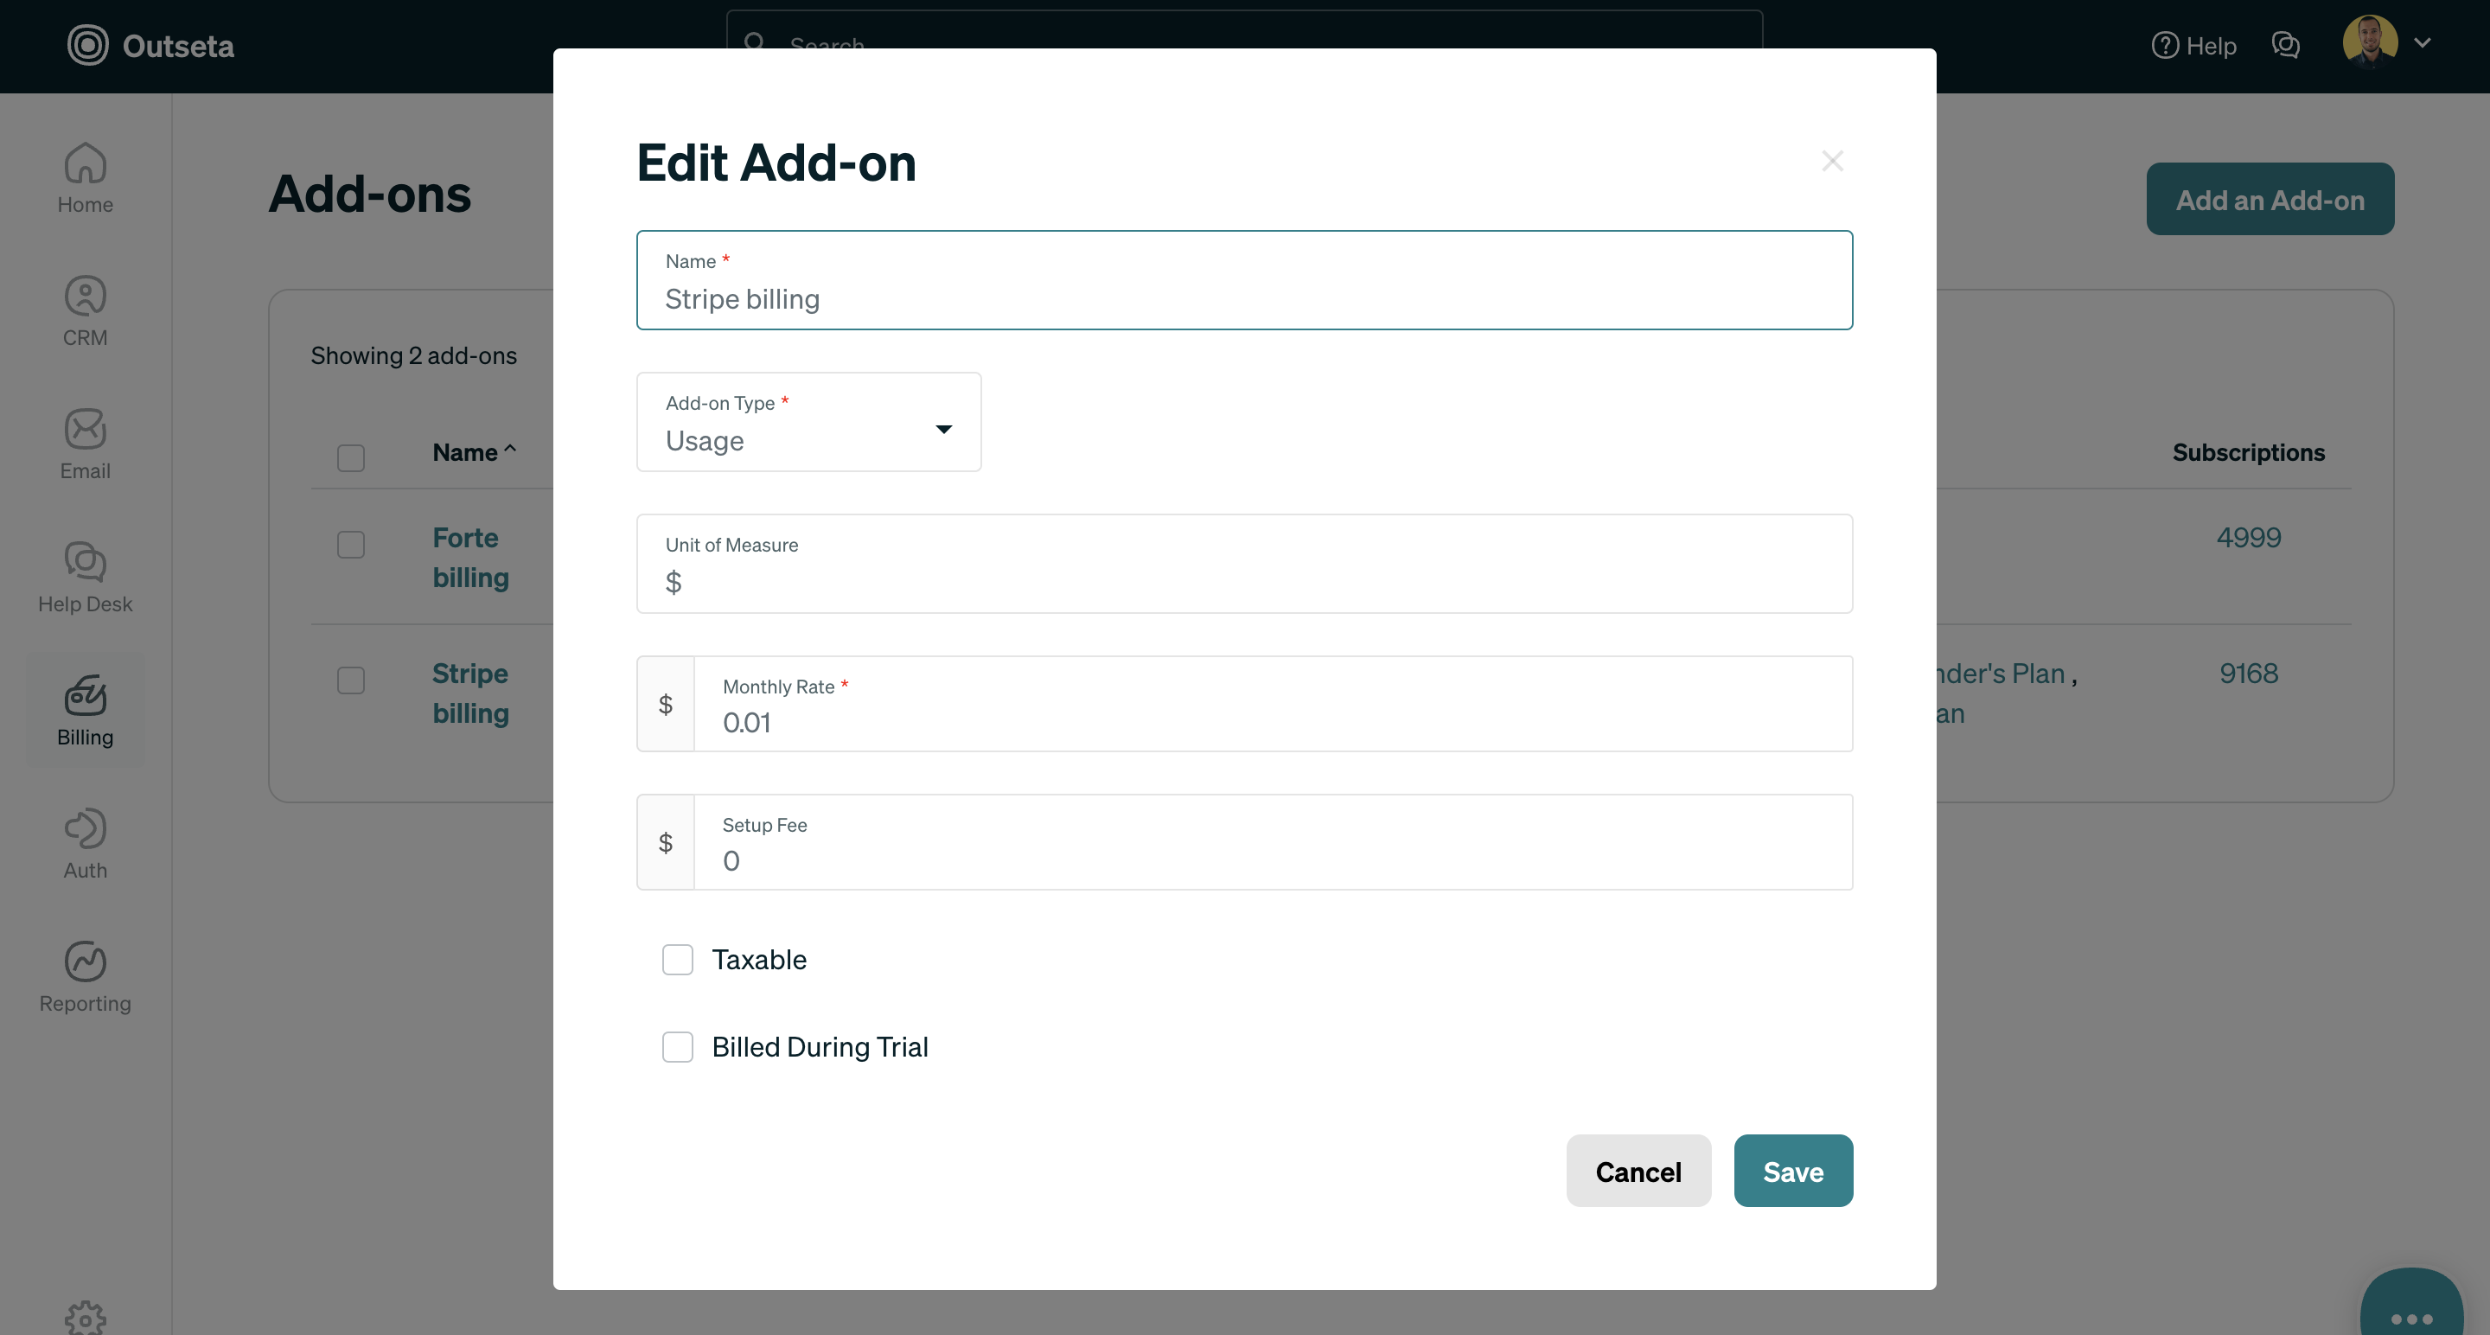The height and width of the screenshot is (1335, 2490).
Task: Open Reporting from the sidebar
Action: [x=85, y=975]
